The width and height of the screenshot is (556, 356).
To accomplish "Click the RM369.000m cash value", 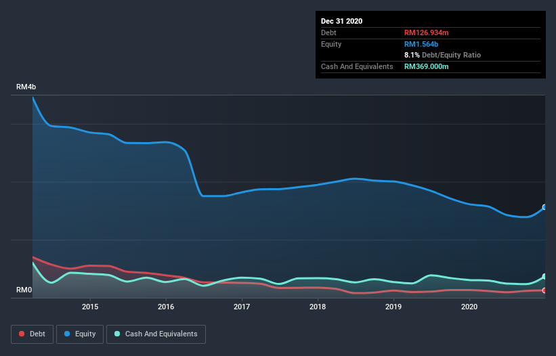I will coord(426,66).
